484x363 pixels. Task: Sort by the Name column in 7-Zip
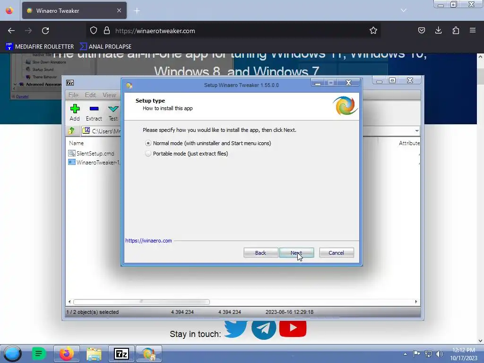[x=76, y=143]
